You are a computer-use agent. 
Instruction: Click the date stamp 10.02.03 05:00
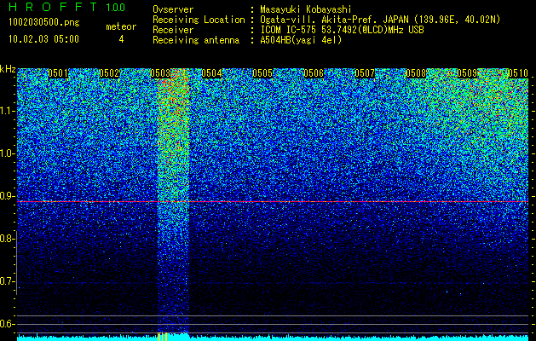[x=43, y=39]
